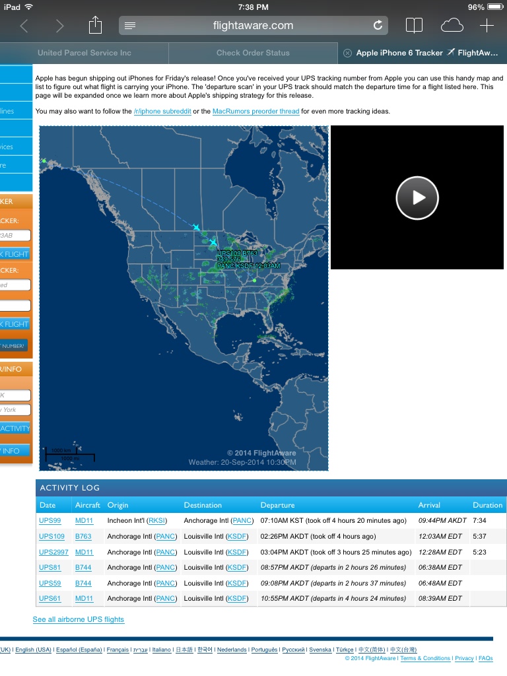Click the Departure column header
The width and height of the screenshot is (507, 676).
pyautogui.click(x=277, y=505)
